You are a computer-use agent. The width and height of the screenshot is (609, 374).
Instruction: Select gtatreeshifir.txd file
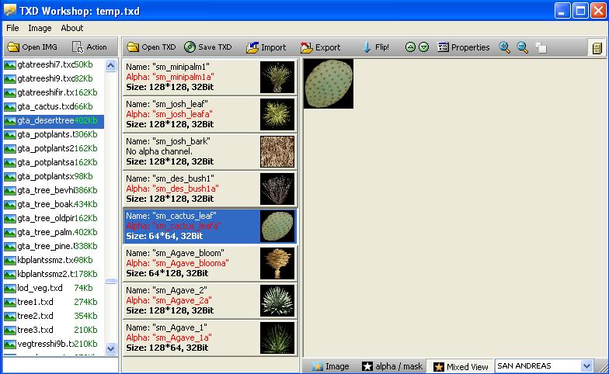pyautogui.click(x=54, y=92)
